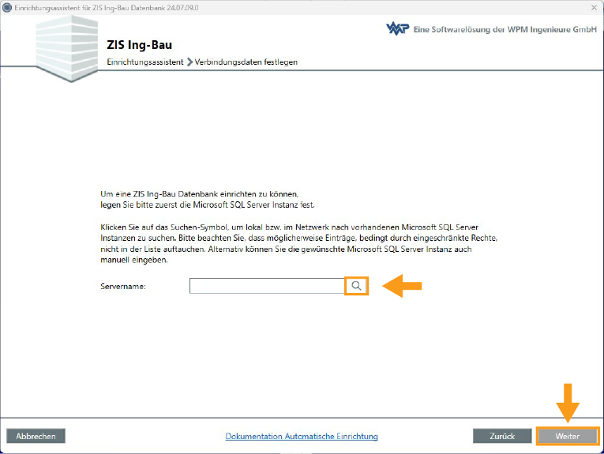This screenshot has height=454, width=604.
Task: Proceed with the Weiter button
Action: [x=567, y=436]
